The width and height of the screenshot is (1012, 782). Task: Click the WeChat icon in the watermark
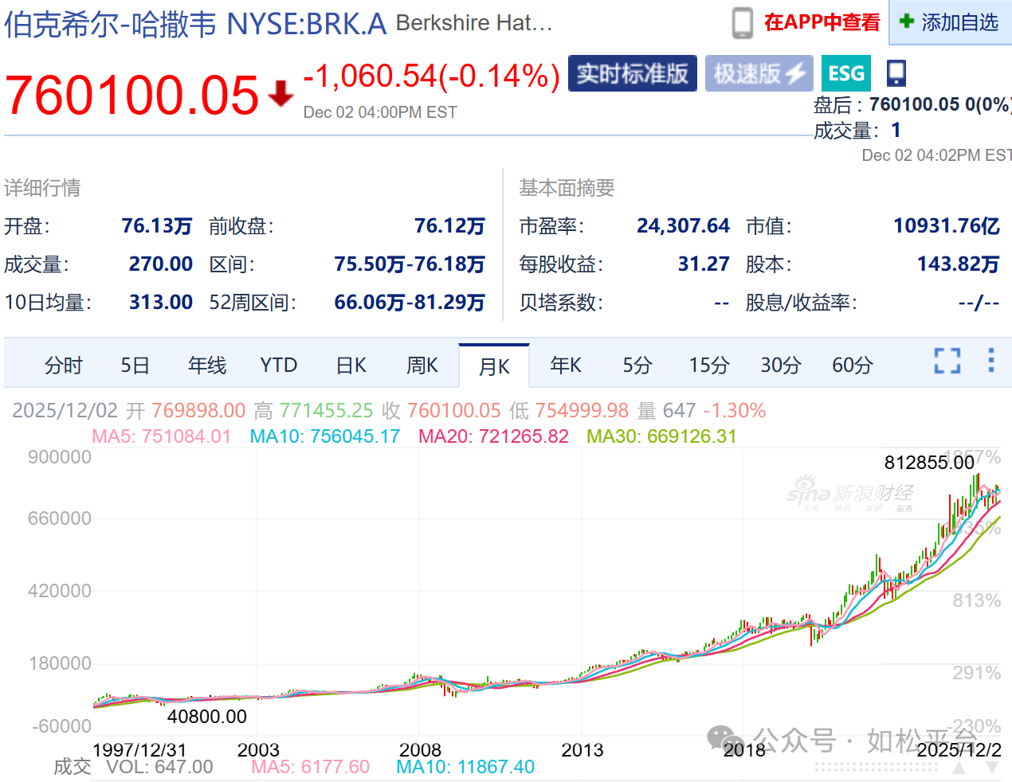coord(725,740)
